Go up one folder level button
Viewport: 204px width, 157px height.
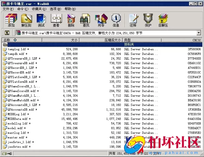tap(7, 33)
